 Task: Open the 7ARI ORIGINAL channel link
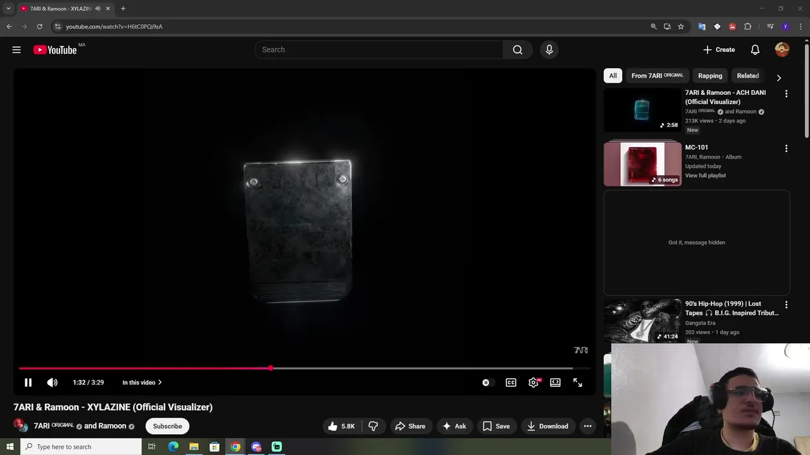point(54,426)
